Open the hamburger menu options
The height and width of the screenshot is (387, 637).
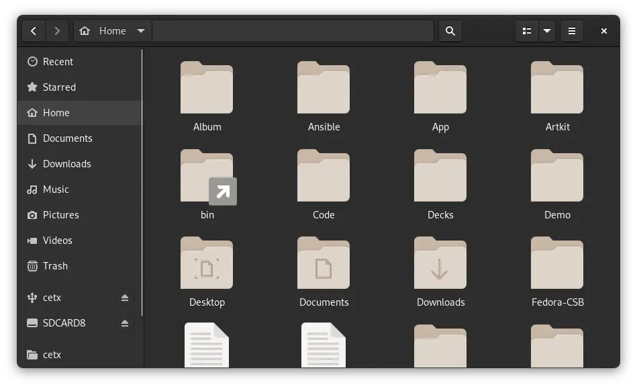pos(572,30)
